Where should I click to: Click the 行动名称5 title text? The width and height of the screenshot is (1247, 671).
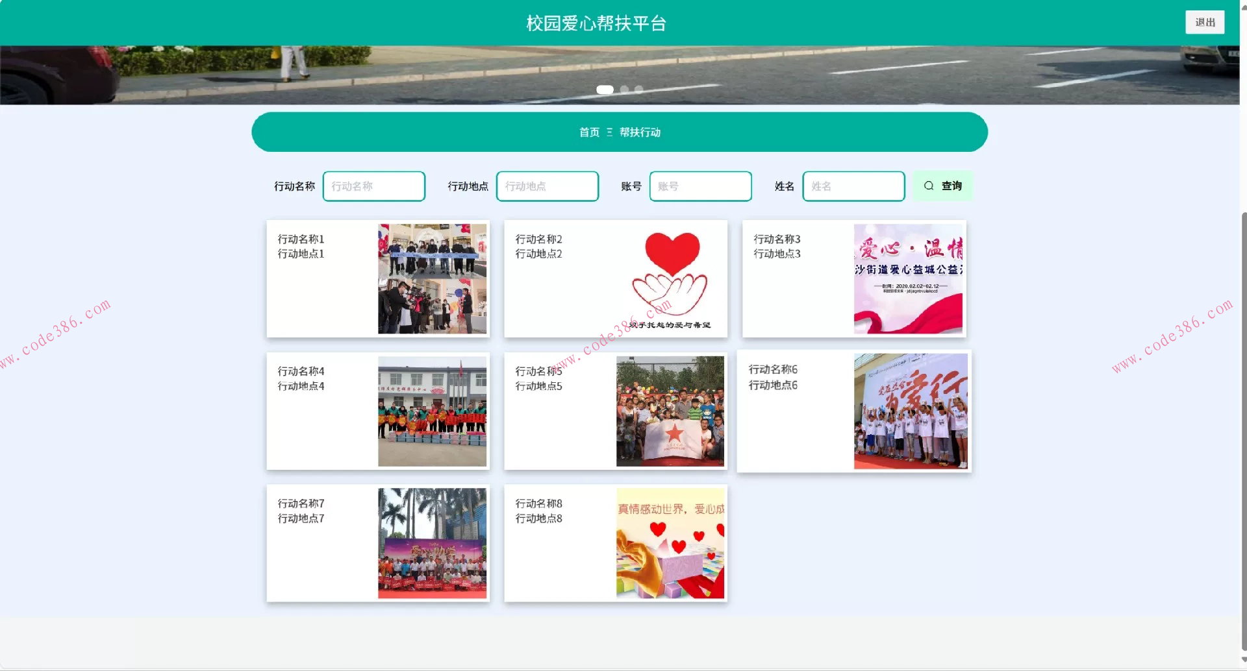click(538, 371)
